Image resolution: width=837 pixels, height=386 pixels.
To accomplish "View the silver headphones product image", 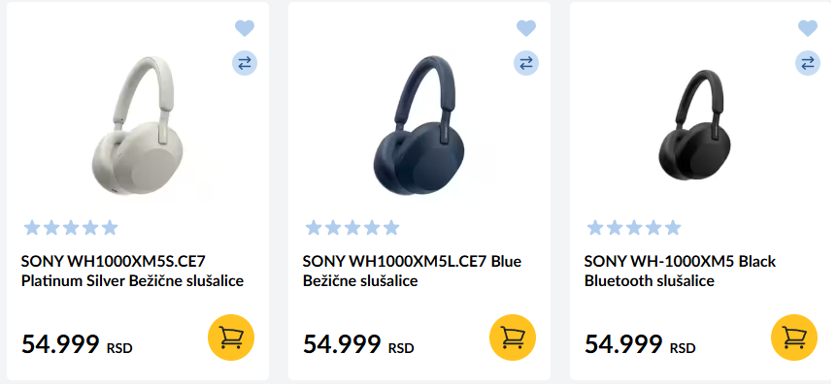I will pyautogui.click(x=138, y=126).
